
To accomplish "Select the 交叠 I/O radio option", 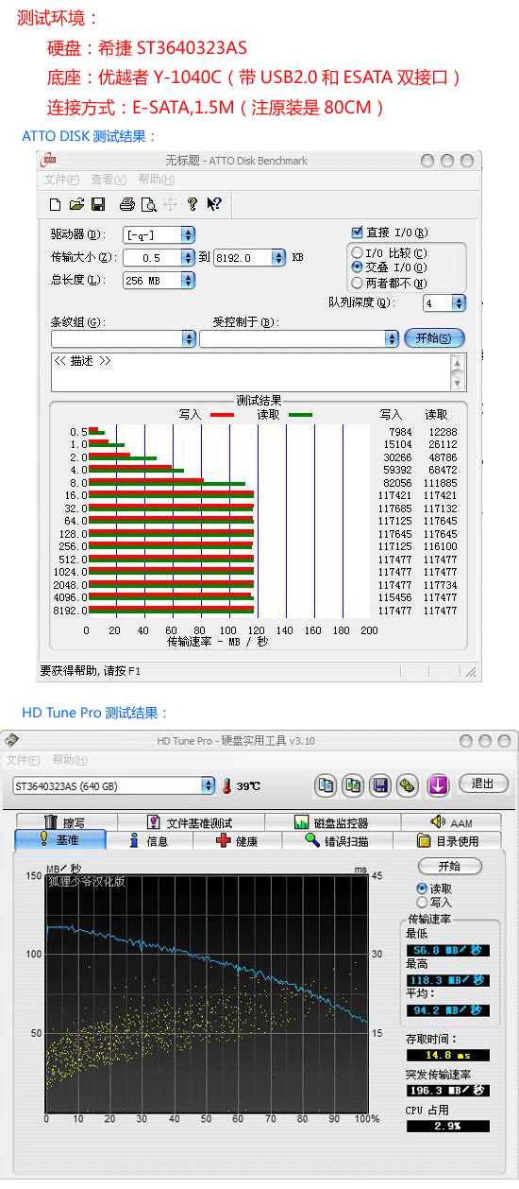I will (357, 267).
